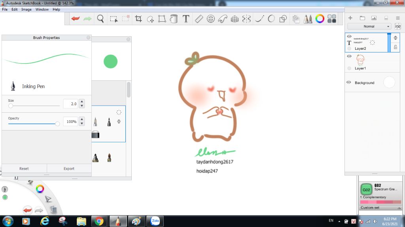Toggle the Layer1 selection circle
The height and width of the screenshot is (227, 405).
click(x=349, y=68)
